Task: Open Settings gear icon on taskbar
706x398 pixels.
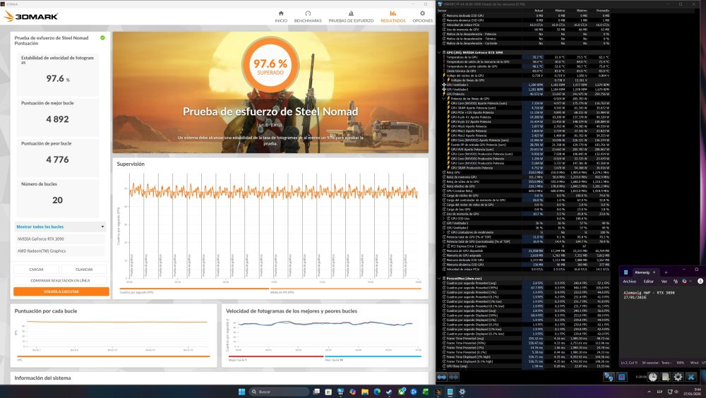Action: (462, 392)
